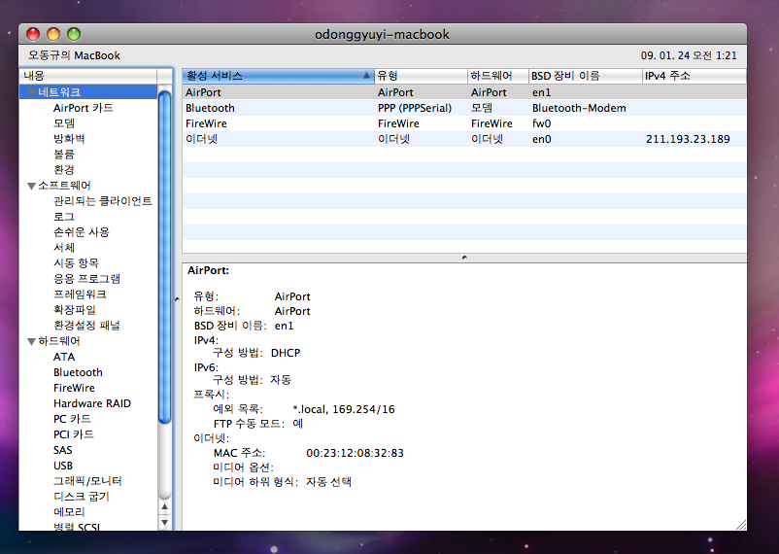Click the yellow minimize button
779x554 pixels.
pos(52,34)
